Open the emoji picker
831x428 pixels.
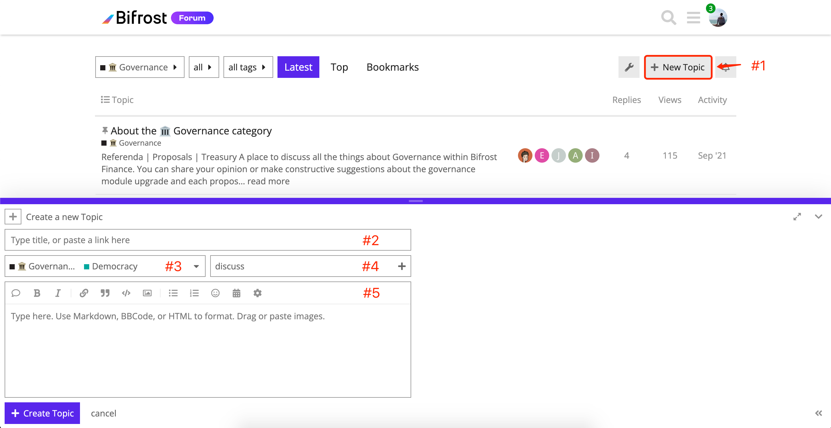(215, 293)
